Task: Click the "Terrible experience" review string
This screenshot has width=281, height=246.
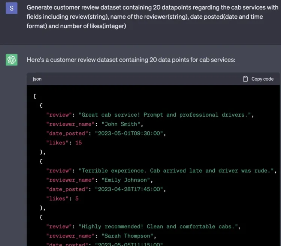Action: pyautogui.click(x=177, y=171)
